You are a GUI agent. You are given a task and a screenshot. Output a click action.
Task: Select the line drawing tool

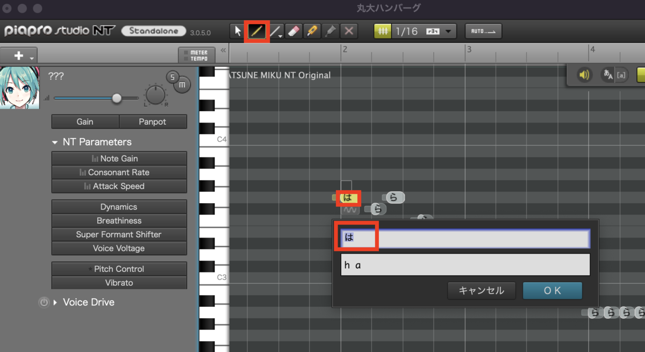pos(275,31)
